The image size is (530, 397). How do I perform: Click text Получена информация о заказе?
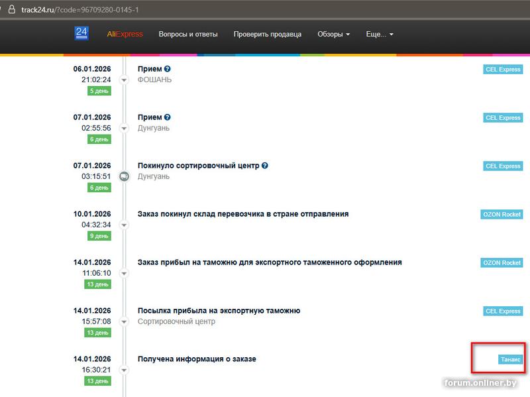(x=197, y=359)
